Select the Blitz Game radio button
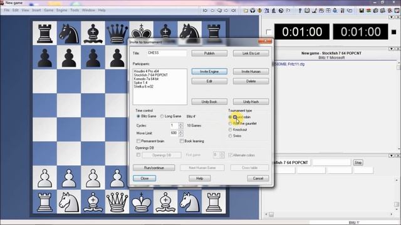The width and height of the screenshot is (401, 225). tap(138, 116)
